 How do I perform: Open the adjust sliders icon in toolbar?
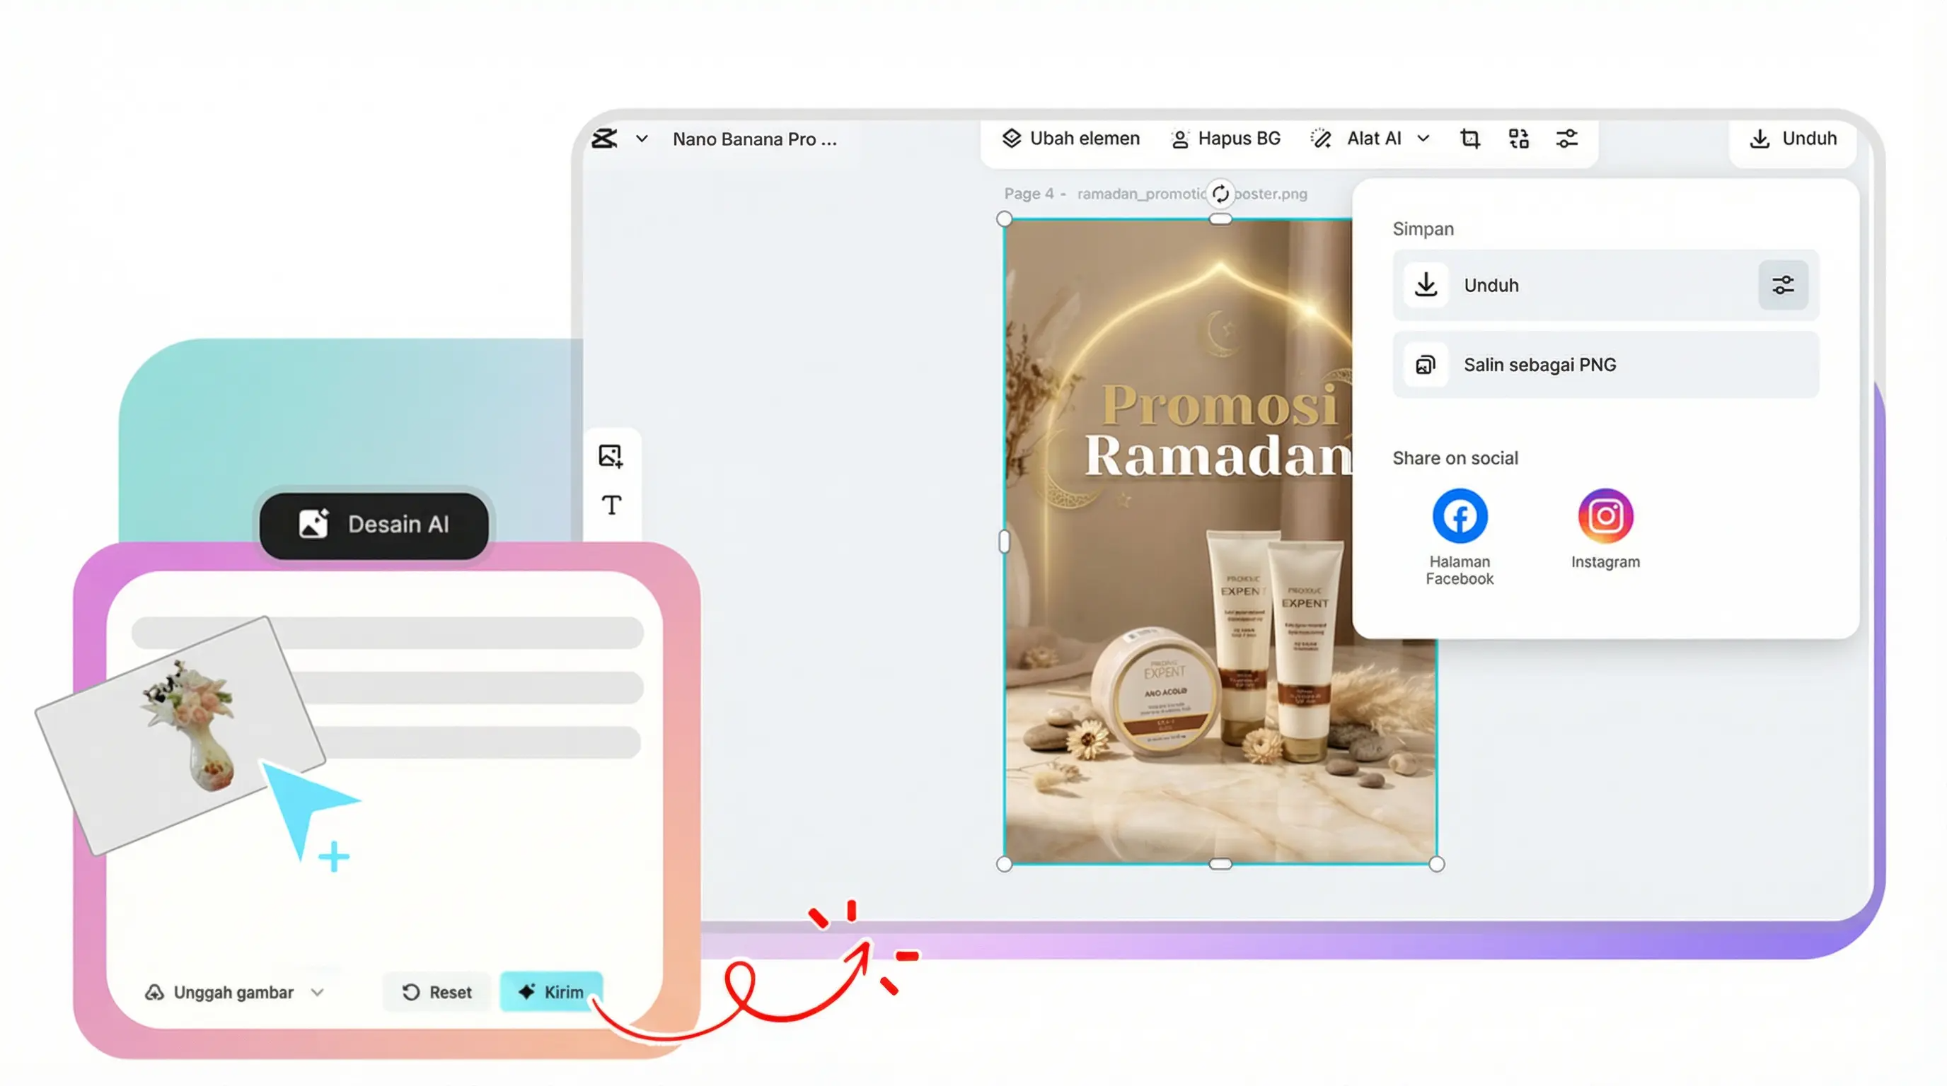click(x=1567, y=139)
